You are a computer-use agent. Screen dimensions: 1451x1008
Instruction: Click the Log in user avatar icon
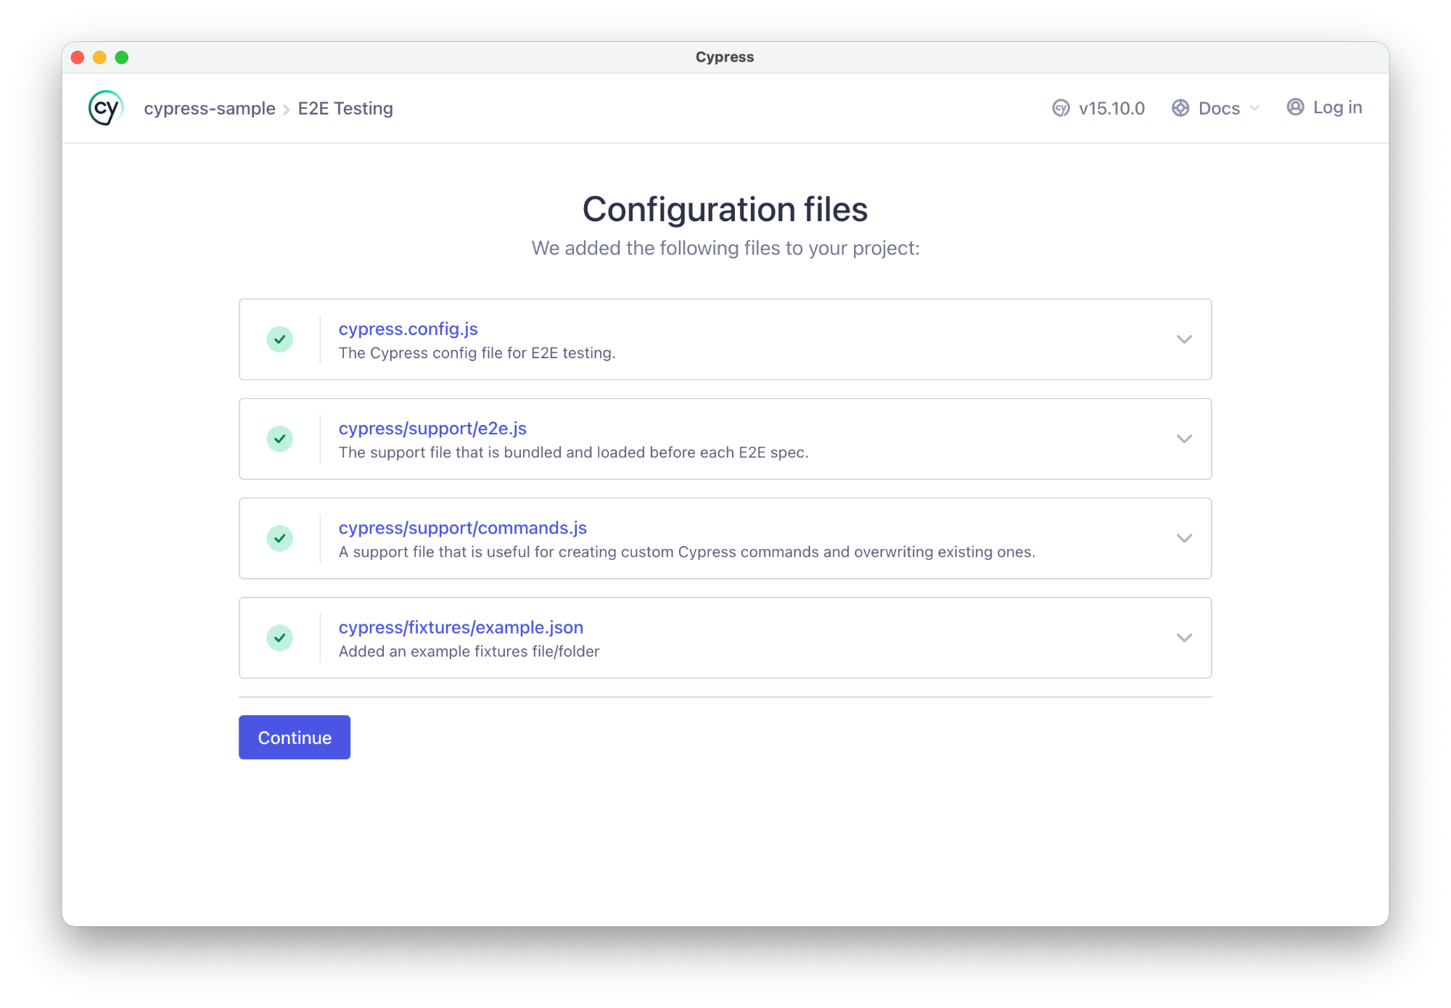click(x=1295, y=107)
